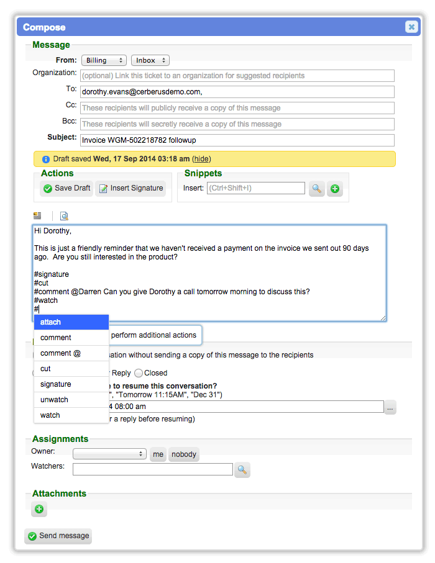The height and width of the screenshot is (563, 435).
Task: Click the text area resize grip corner
Action: point(383,318)
